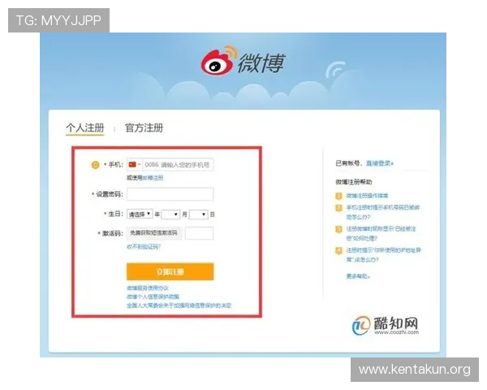The image size is (487, 390).
Task: Open 微博注册操作指南 help article
Action: tap(367, 196)
